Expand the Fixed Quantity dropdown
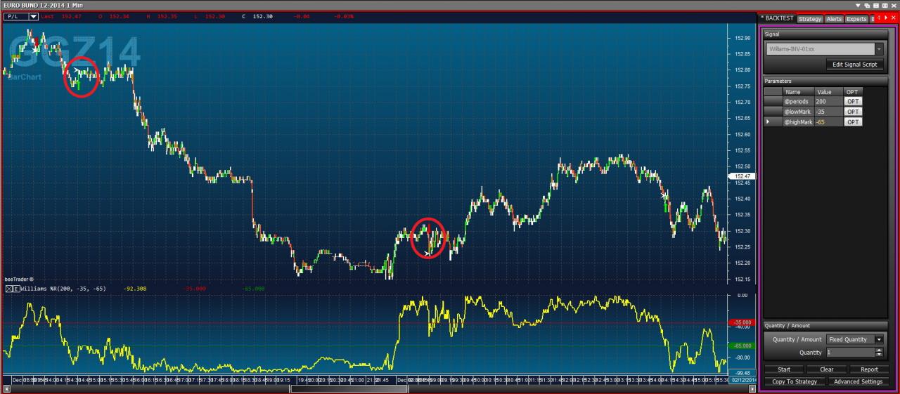 point(878,339)
